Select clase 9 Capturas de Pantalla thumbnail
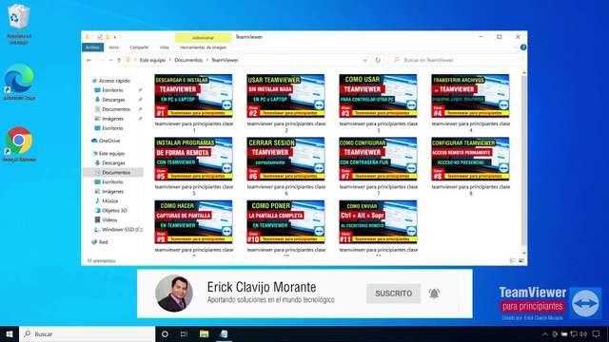The height and width of the screenshot is (342, 609). [193, 221]
